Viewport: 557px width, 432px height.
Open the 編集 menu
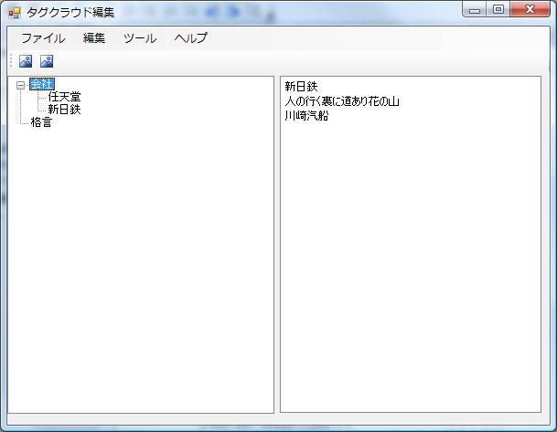click(94, 38)
